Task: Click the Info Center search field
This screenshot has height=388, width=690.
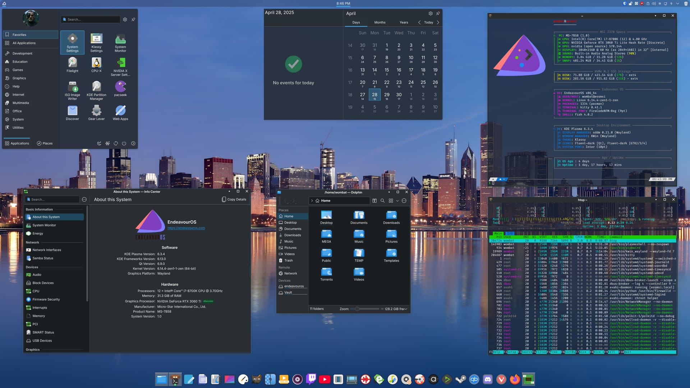Action: pos(52,199)
